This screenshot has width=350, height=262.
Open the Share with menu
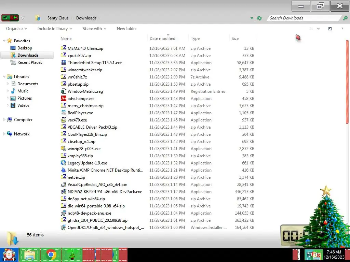(x=94, y=29)
